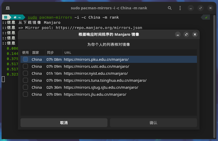This screenshot has width=218, height=141.
Task: Minimize the Manjaro mirrors dialog
Action: [x=178, y=34]
